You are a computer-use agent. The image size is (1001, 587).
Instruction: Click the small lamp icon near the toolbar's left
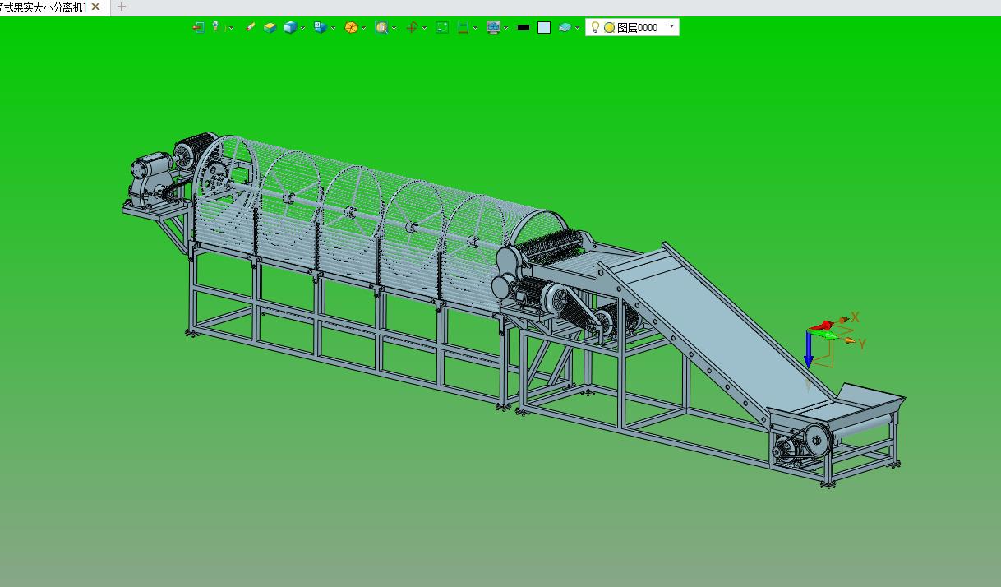click(216, 26)
